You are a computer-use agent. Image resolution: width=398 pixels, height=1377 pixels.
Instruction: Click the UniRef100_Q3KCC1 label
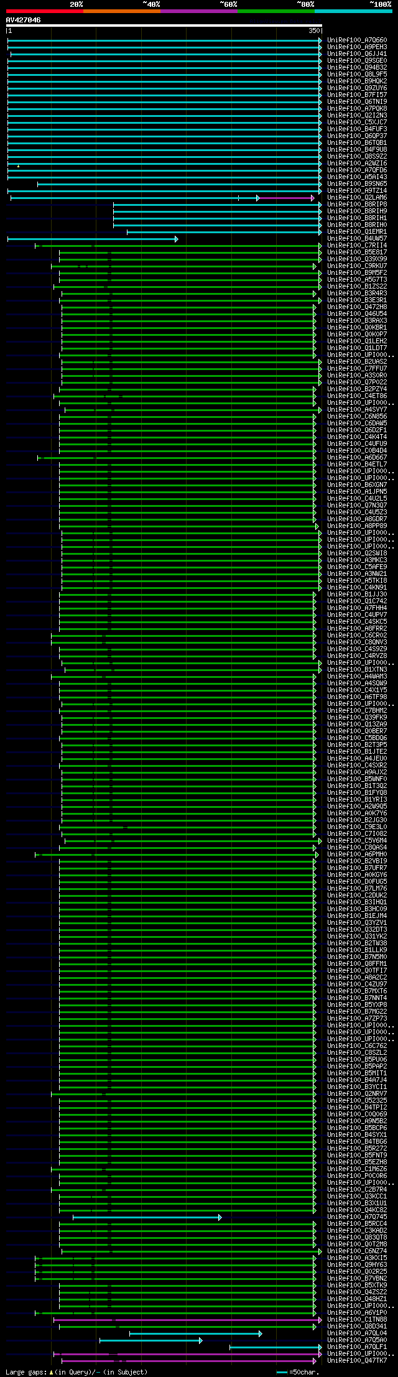[357, 1197]
